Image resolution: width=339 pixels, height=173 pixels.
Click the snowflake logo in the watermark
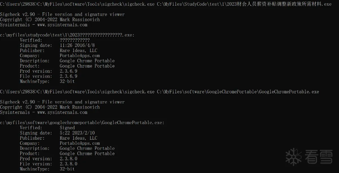pos(294,157)
